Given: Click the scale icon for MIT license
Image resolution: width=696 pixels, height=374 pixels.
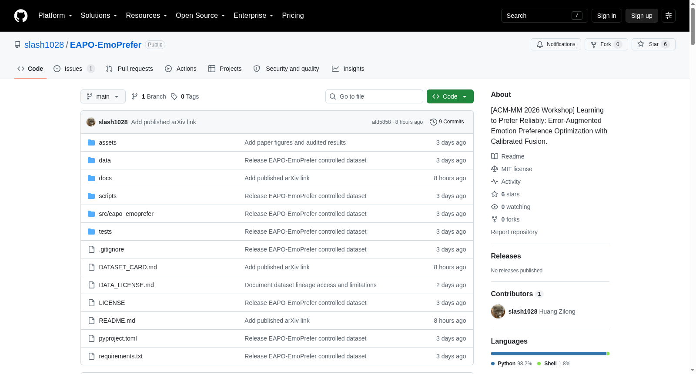Looking at the screenshot, I should (495, 169).
